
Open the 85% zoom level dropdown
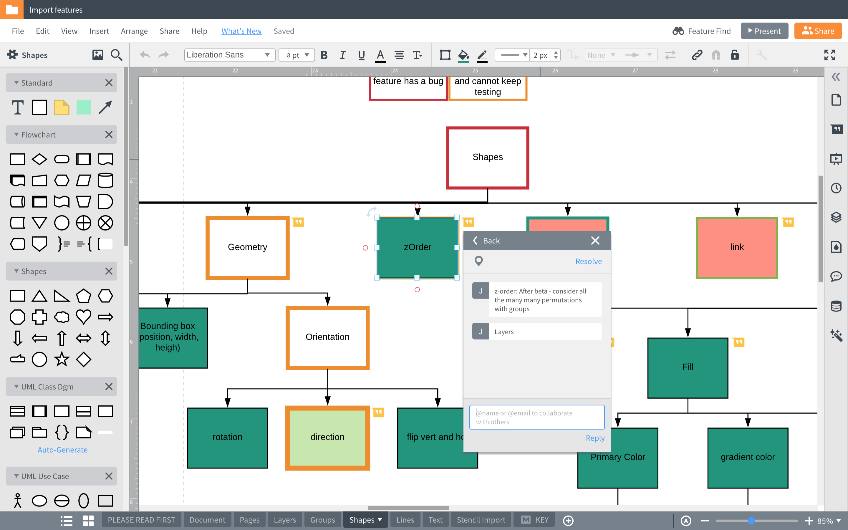(x=829, y=521)
